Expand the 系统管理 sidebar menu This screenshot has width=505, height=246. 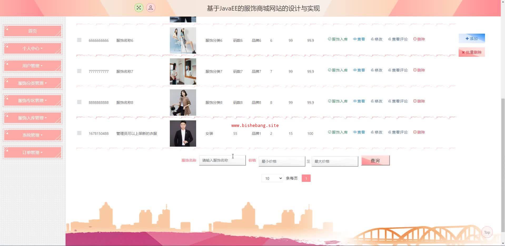point(33,135)
